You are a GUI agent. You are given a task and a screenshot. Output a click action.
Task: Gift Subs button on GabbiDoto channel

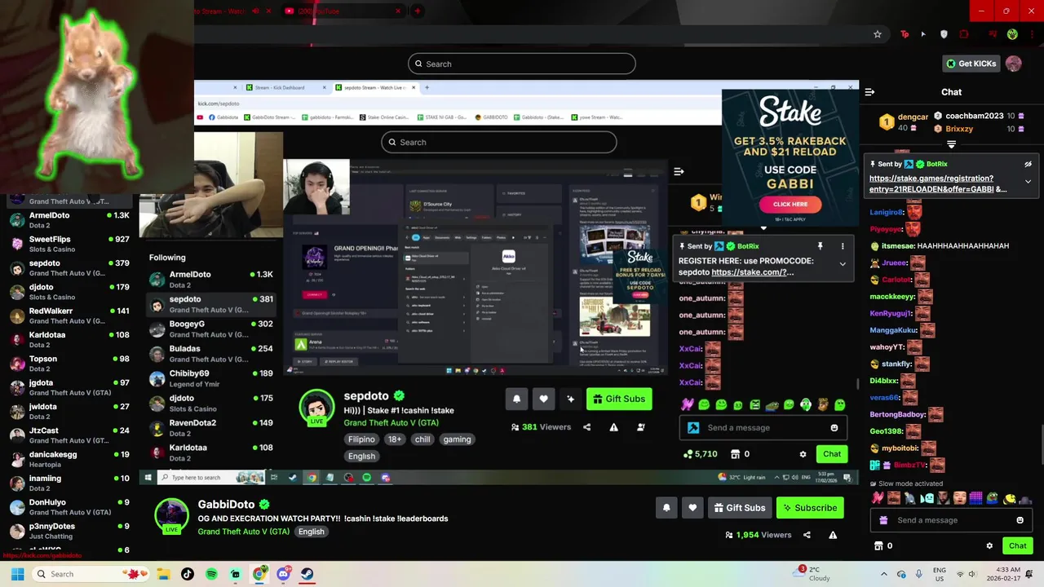[740, 508]
